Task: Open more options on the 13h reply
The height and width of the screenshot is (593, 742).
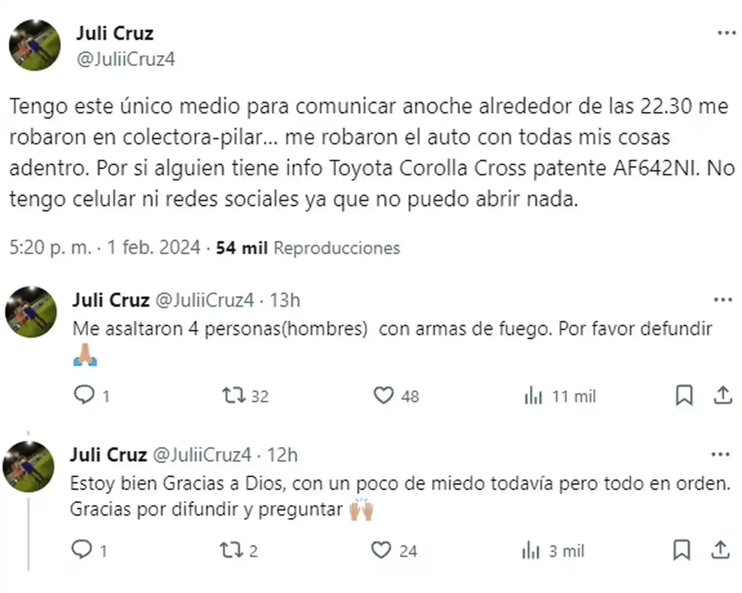Action: pos(723,300)
